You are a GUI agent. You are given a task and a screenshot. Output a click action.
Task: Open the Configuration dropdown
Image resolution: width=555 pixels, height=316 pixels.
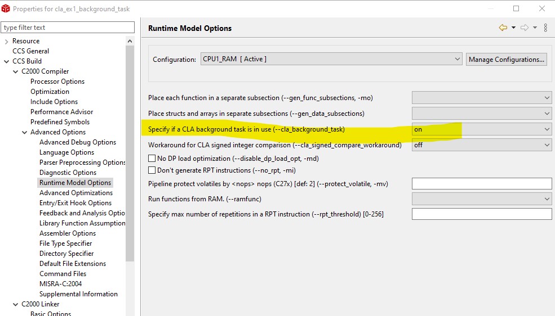[x=331, y=59]
